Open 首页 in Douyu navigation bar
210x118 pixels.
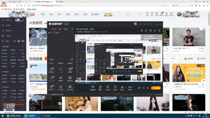pos(43,14)
